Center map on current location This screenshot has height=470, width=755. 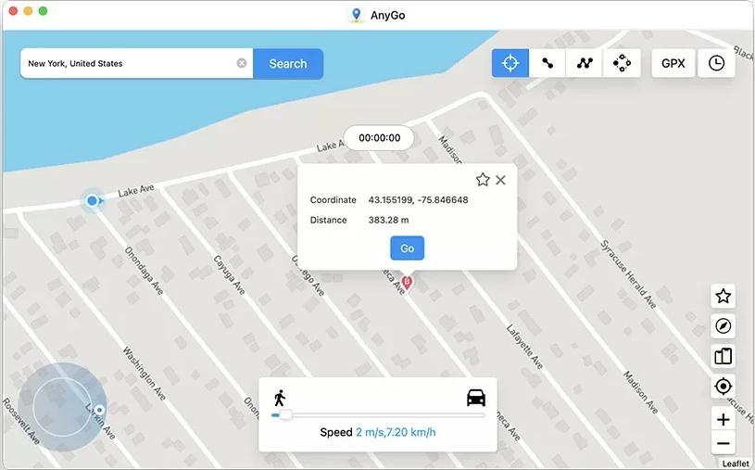click(723, 387)
